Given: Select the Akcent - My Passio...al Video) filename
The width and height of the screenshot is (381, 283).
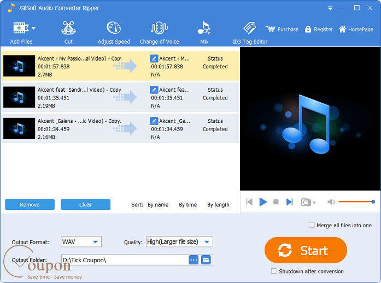Looking at the screenshot, I should (79, 58).
